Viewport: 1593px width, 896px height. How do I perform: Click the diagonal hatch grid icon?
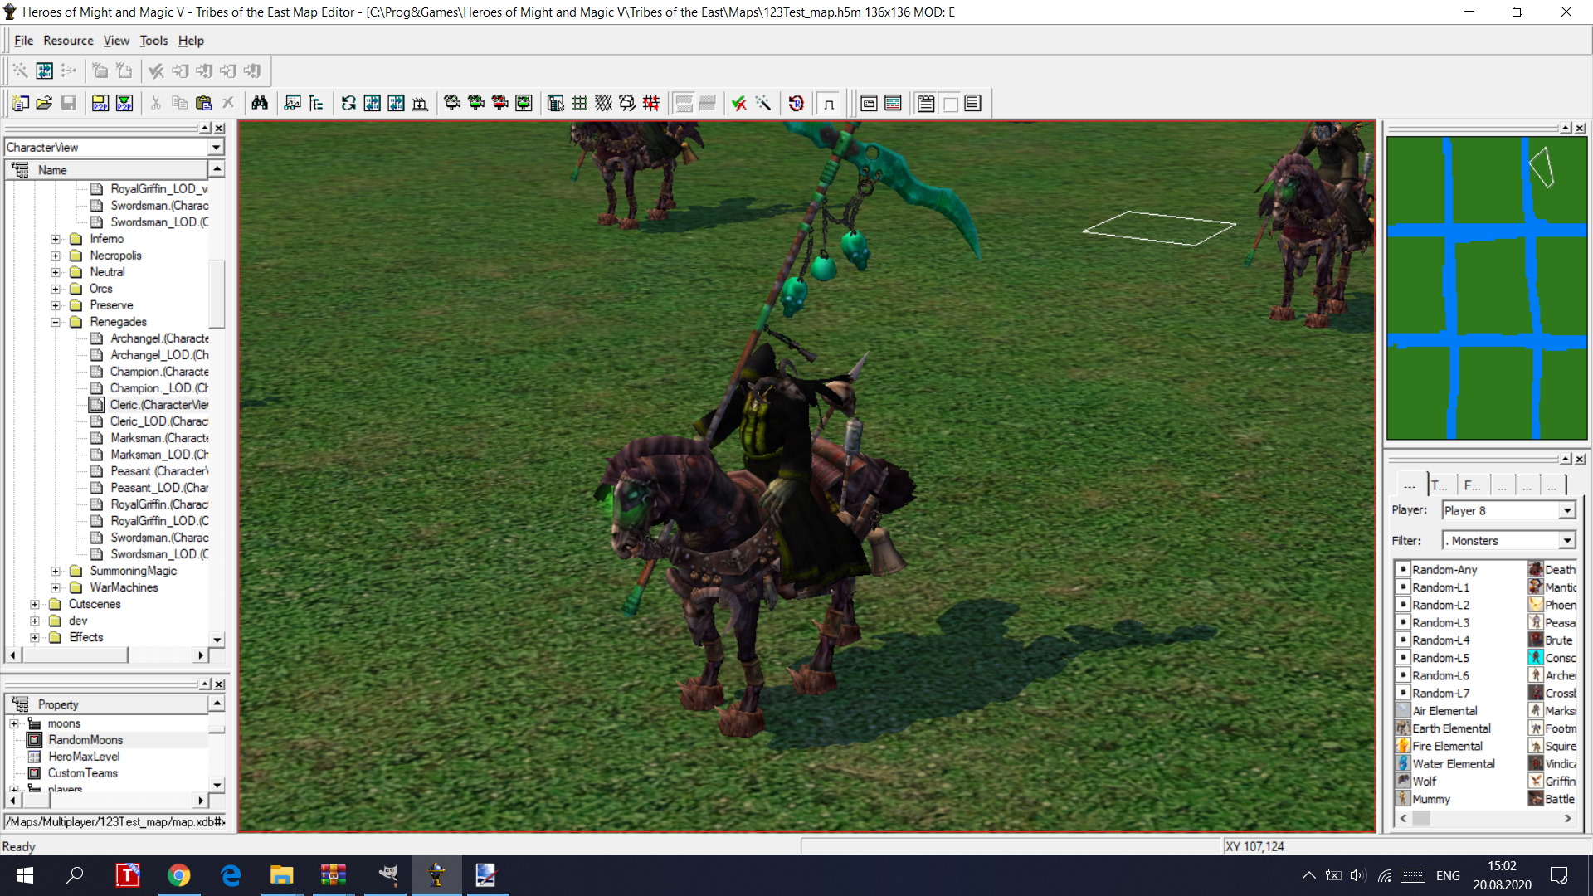[x=603, y=103]
